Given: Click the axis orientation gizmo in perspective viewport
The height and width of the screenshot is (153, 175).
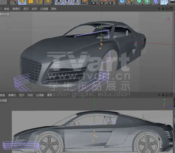Looking at the screenshot, I should coord(167,17).
